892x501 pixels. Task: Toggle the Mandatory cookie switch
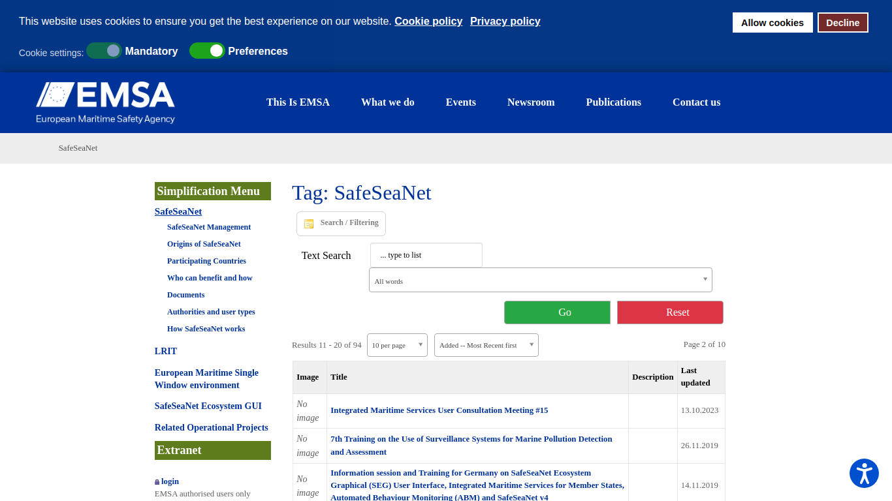click(x=104, y=51)
